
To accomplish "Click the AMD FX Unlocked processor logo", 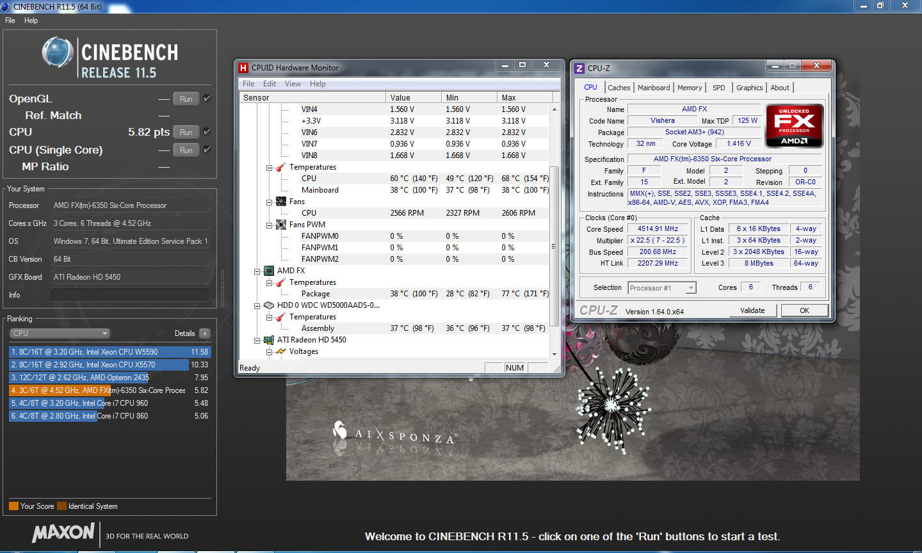I will click(794, 126).
